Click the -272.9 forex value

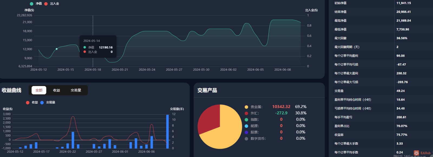(281, 113)
